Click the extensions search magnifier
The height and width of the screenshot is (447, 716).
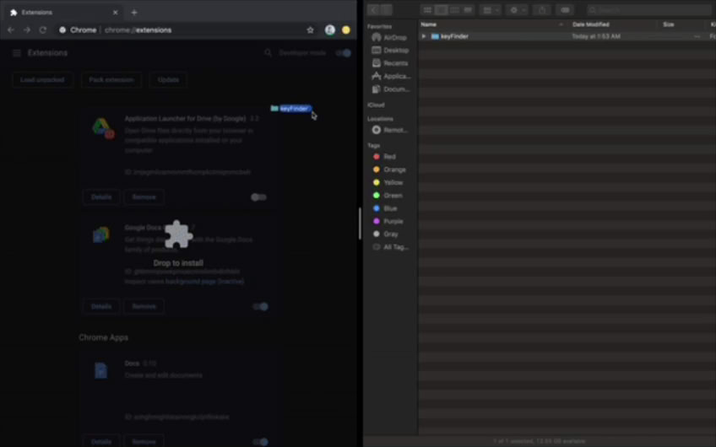click(268, 53)
